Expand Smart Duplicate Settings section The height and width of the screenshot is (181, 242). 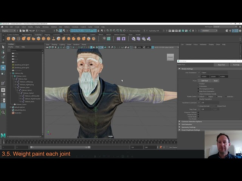tap(180, 130)
